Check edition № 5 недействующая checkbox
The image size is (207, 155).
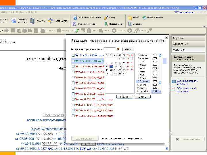73,94
